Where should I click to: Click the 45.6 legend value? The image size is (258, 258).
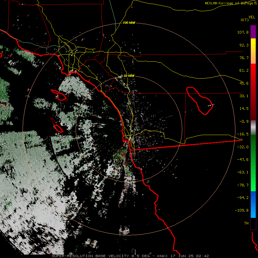(244, 83)
